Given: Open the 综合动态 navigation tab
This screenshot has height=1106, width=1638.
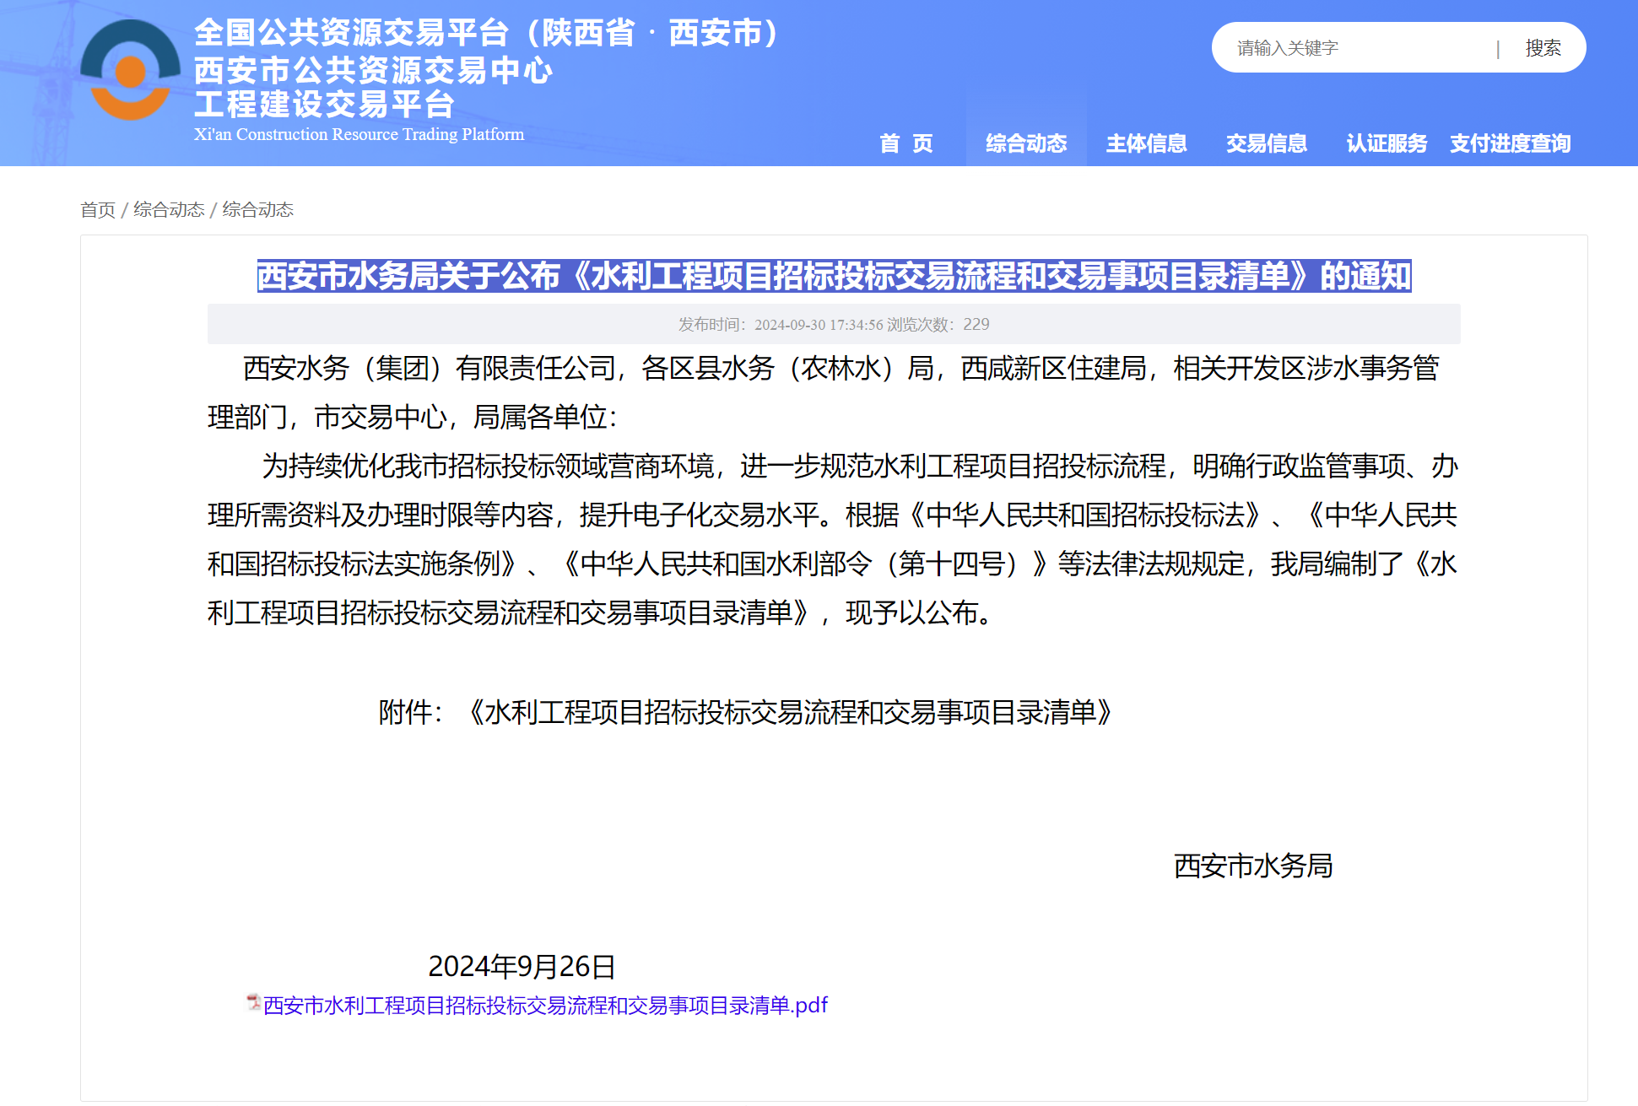Looking at the screenshot, I should point(1026,143).
